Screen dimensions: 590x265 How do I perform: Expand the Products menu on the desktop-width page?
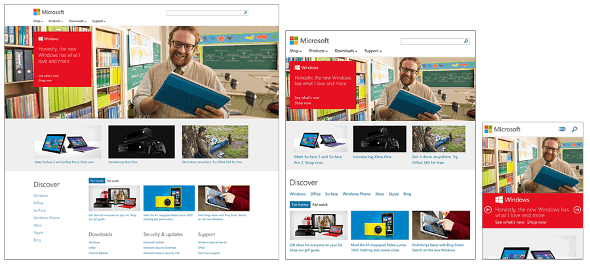56,22
